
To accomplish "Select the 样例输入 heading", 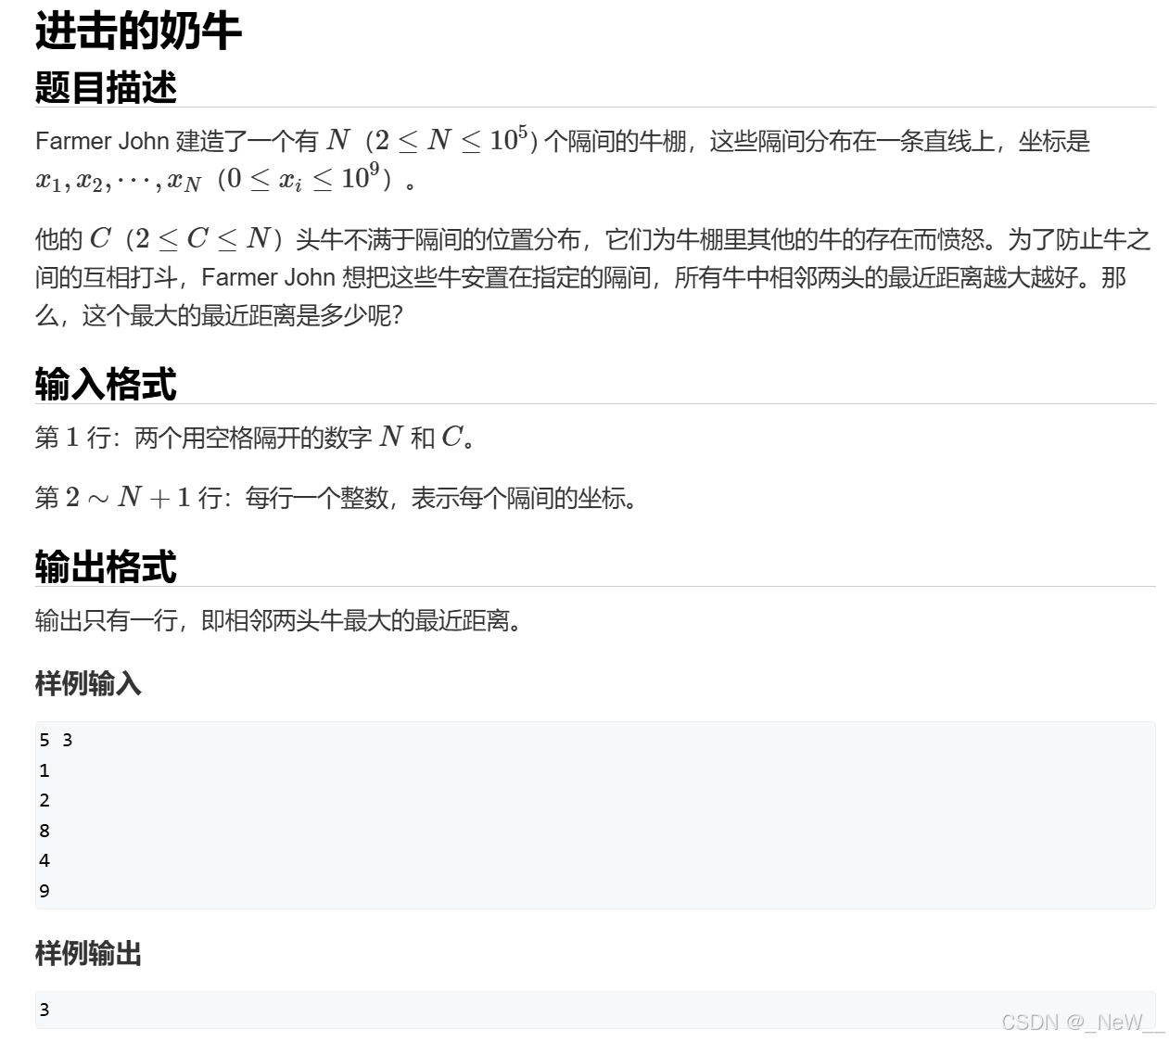I will [88, 683].
